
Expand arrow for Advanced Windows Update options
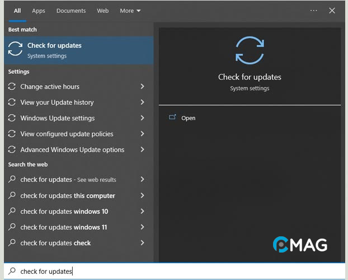click(142, 150)
